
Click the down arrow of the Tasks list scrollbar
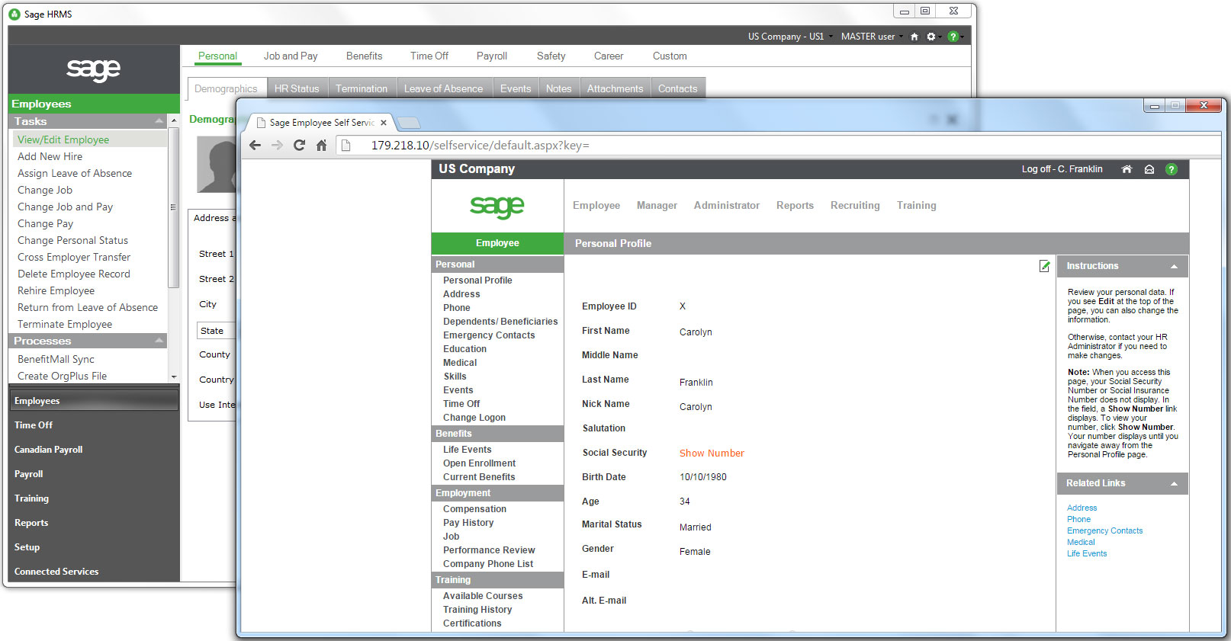[x=174, y=377]
